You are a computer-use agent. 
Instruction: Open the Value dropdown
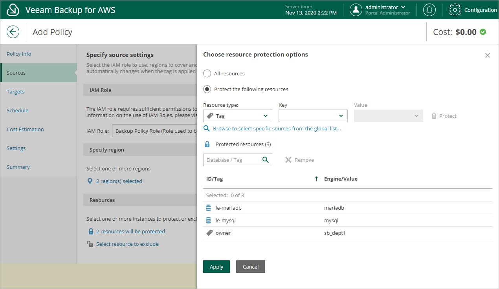point(389,116)
